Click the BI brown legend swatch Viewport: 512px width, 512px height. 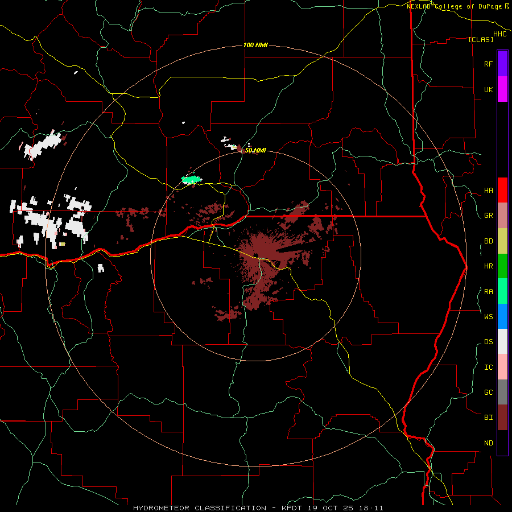click(x=502, y=418)
